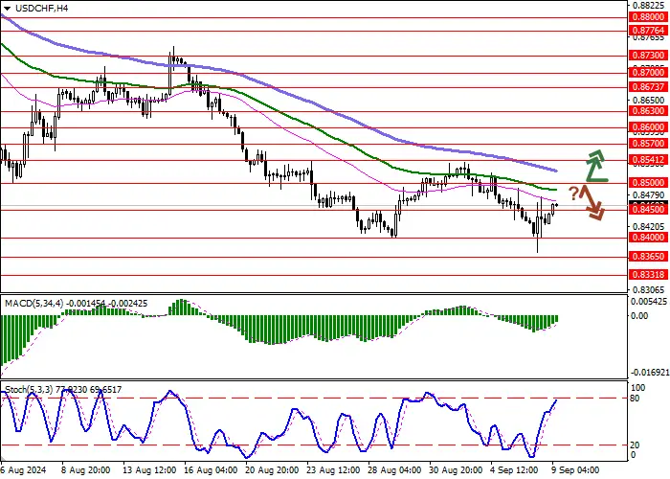Click the 0.86500 price axis value
The image size is (670, 479).
pyautogui.click(x=649, y=101)
